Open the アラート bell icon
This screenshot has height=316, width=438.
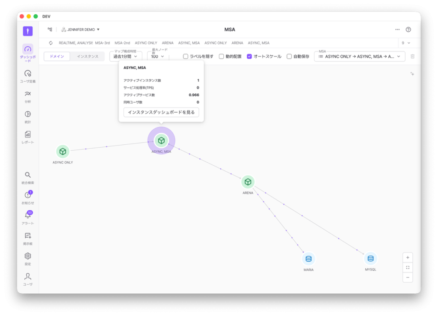(28, 215)
